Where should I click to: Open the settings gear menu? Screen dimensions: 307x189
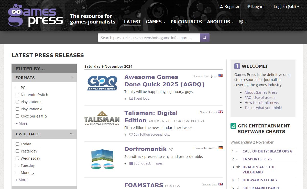(243, 22)
